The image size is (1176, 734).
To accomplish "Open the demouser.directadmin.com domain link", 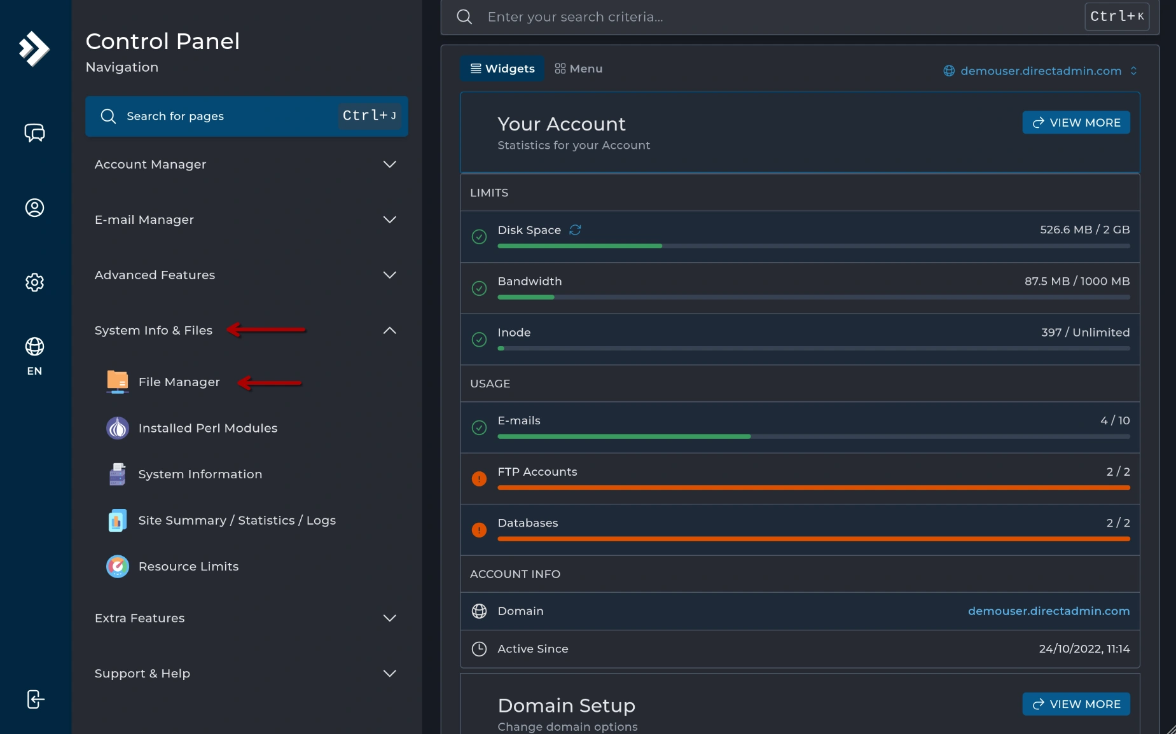I will [x=1048, y=611].
